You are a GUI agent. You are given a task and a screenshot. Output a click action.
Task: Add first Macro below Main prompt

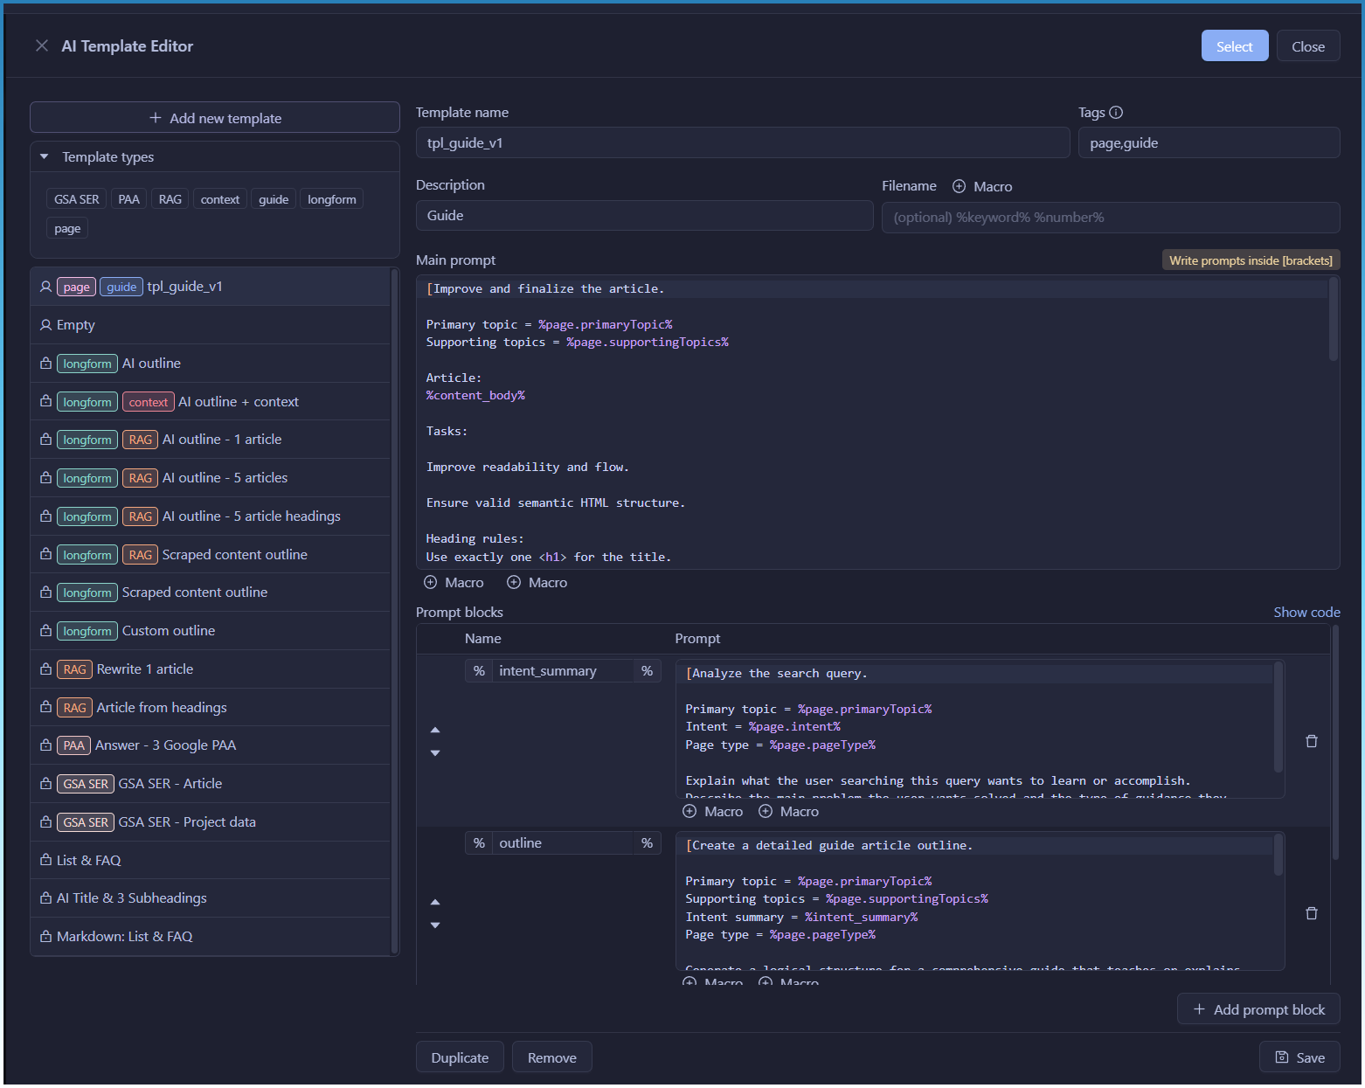click(x=454, y=583)
